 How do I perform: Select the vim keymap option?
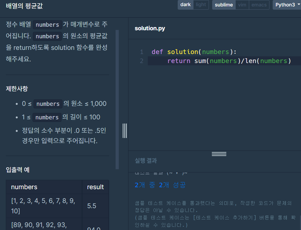point(242,5)
